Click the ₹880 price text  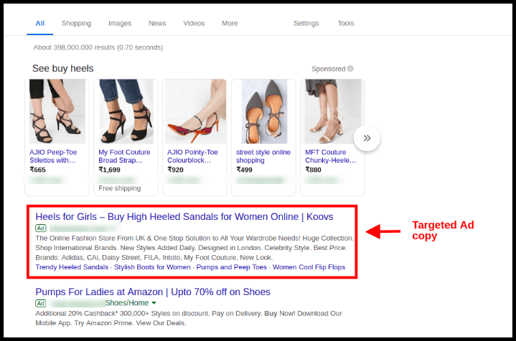(x=314, y=170)
